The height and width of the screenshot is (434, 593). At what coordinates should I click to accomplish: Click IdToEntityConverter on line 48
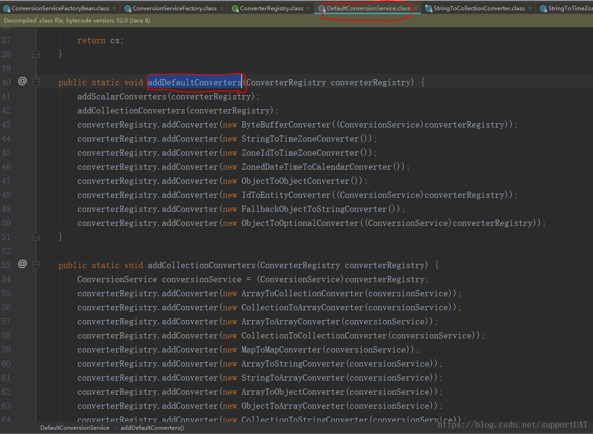(x=286, y=195)
